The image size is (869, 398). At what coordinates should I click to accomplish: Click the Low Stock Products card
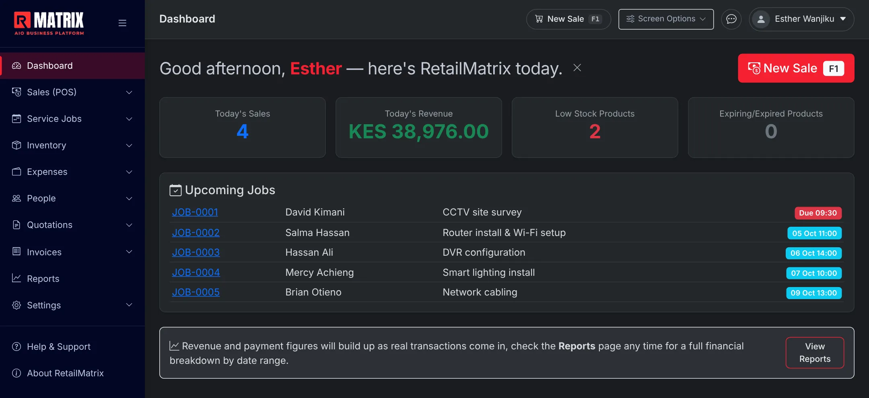(595, 127)
